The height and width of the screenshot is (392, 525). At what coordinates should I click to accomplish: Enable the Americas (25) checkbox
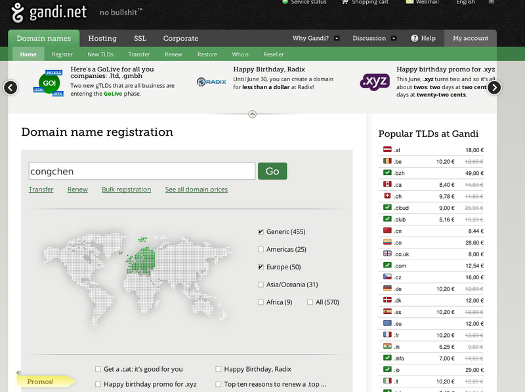coord(261,249)
